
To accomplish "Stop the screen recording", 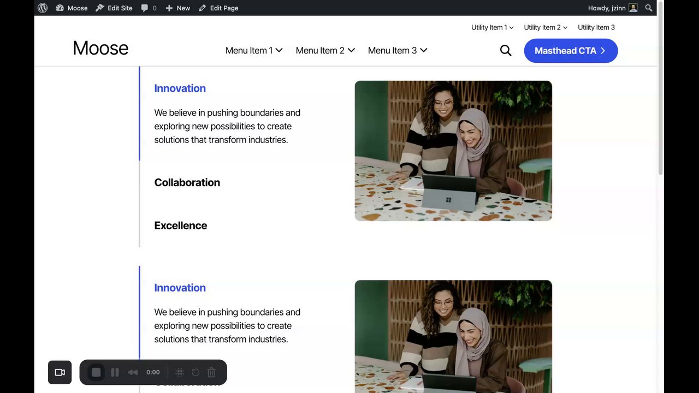I will (96, 372).
